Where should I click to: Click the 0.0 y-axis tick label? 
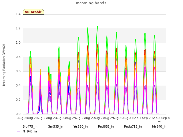coord(18,114)
